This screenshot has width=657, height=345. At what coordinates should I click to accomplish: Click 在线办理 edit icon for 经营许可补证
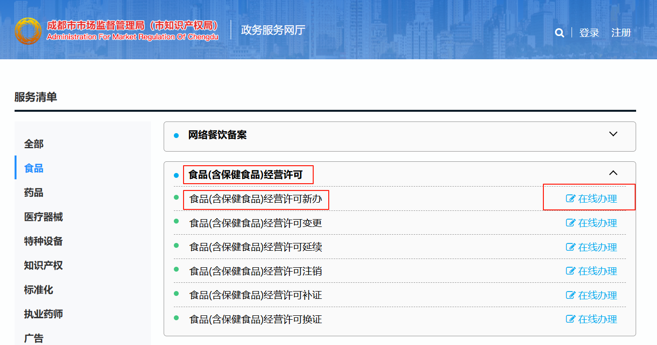pyautogui.click(x=571, y=295)
